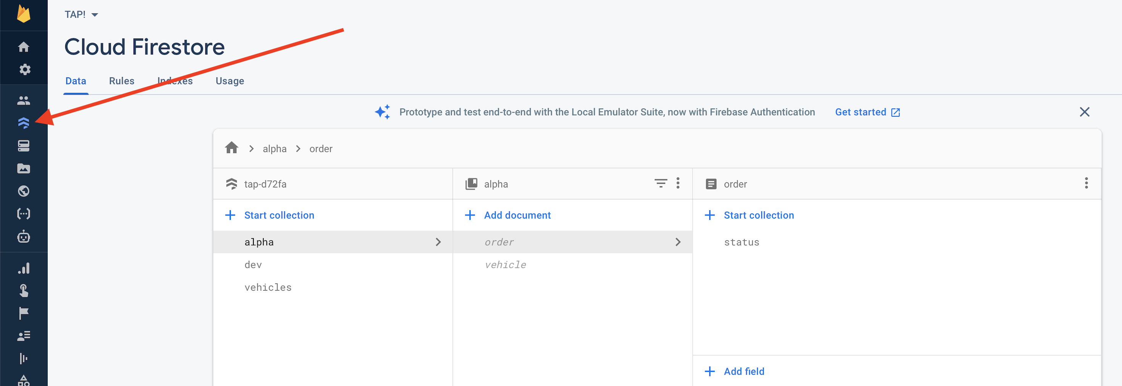
Task: Select the order document row
Action: pyautogui.click(x=572, y=242)
